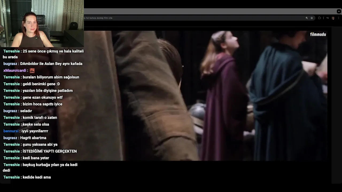Click bugrasz next to 'Hagrit abartma'
This screenshot has height=192, width=342.
coord(10,138)
